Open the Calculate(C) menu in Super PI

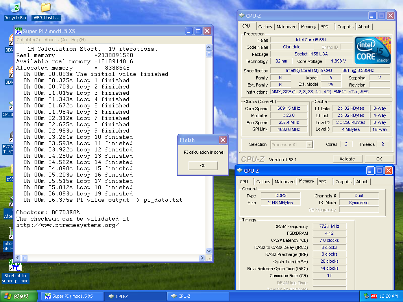pyautogui.click(x=28, y=40)
